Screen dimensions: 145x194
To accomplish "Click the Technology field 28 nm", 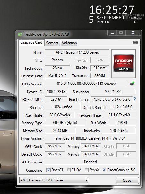I will coord(57,68).
